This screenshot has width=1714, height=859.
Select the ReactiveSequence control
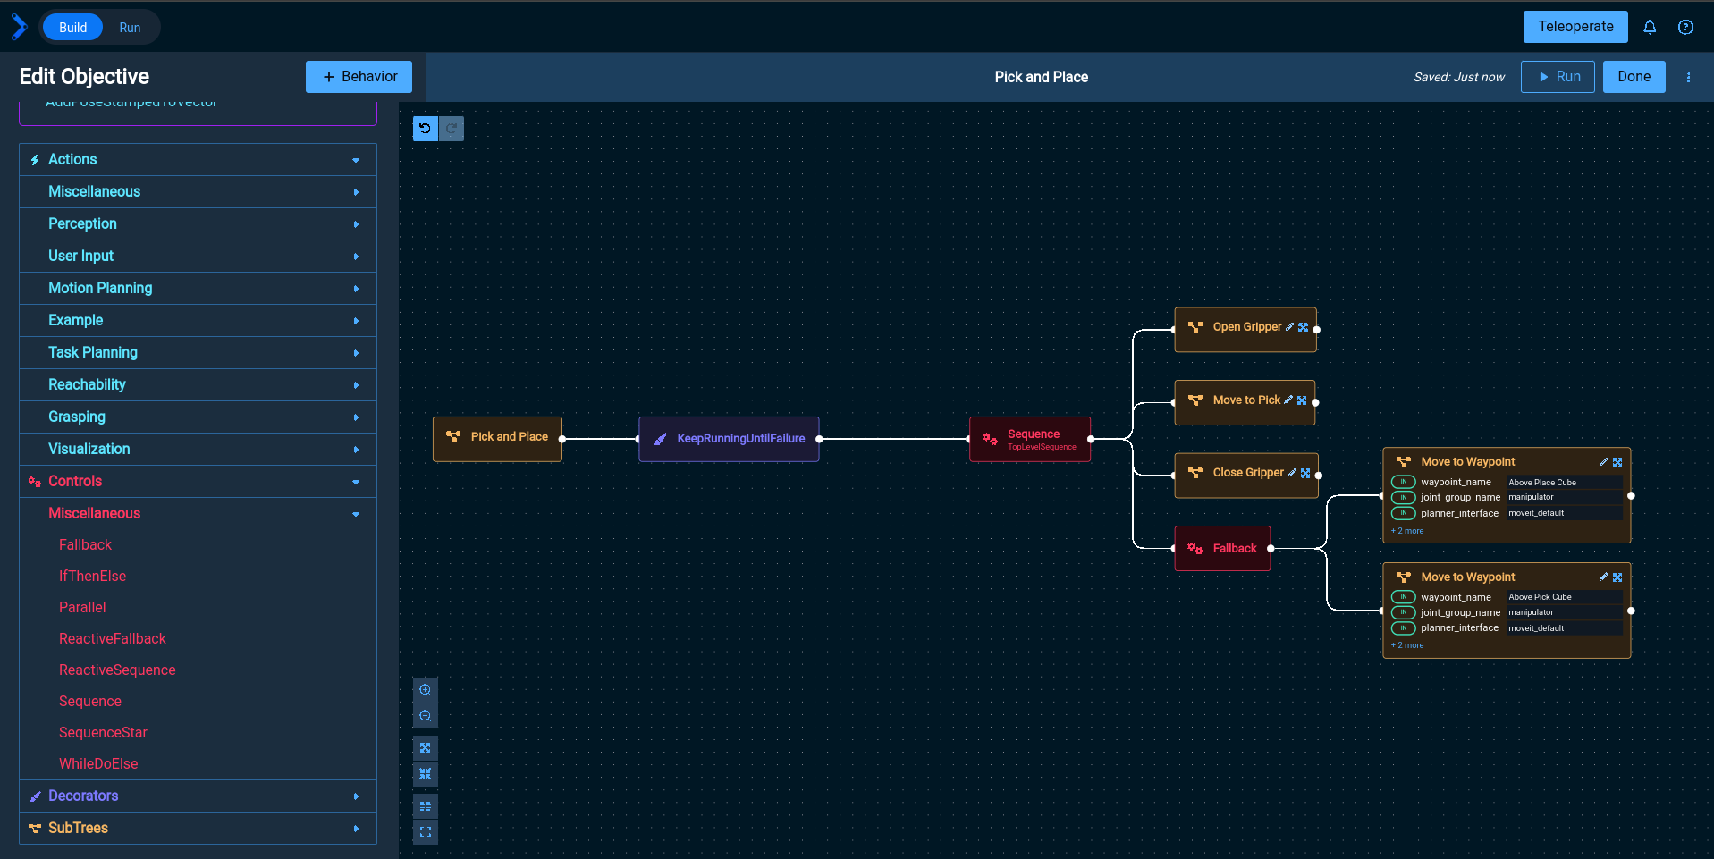[x=117, y=670]
